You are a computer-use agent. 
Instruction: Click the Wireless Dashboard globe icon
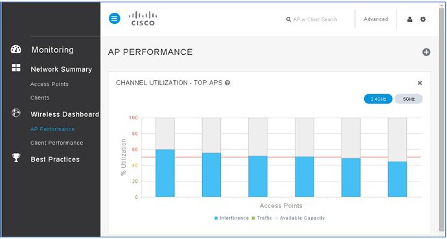point(16,113)
